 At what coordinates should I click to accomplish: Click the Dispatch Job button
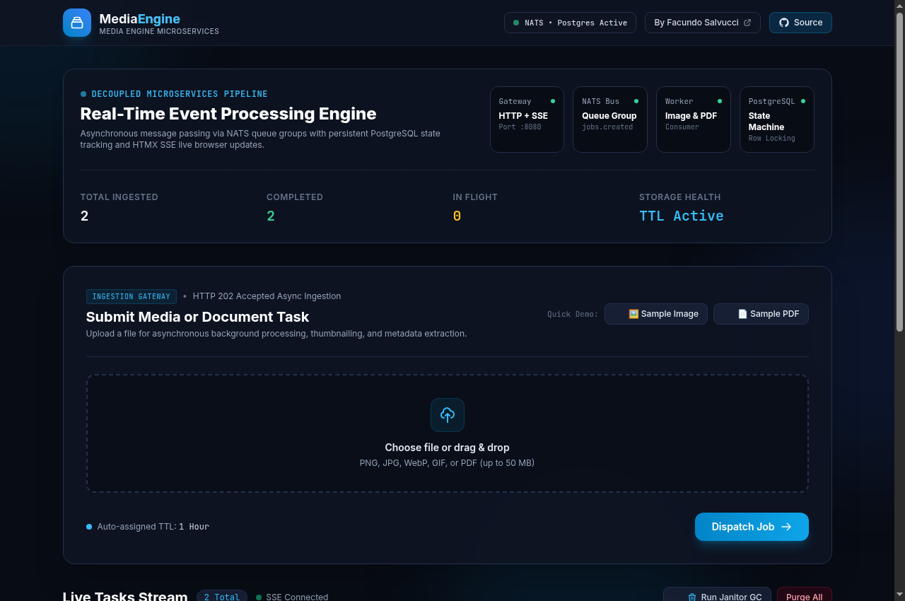(752, 527)
